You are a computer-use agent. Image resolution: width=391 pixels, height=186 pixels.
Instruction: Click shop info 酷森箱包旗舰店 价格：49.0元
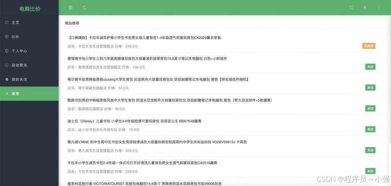pyautogui.click(x=96, y=109)
